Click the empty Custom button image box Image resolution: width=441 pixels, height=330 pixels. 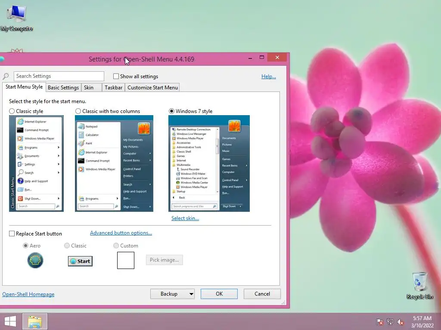point(126,260)
